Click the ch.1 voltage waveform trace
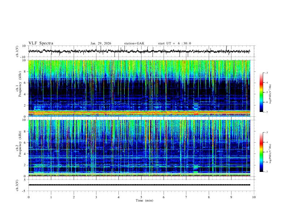The height and width of the screenshot is (221, 286). (139, 51)
